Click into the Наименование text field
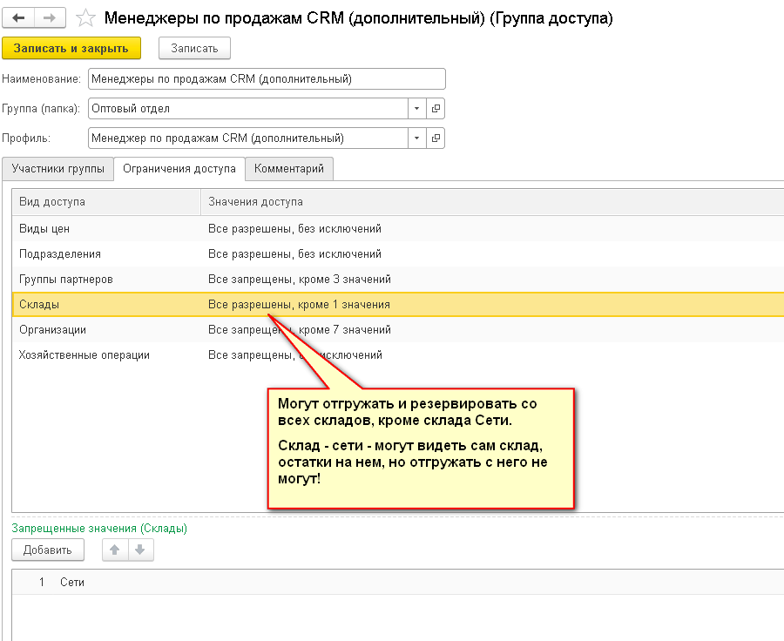The width and height of the screenshot is (784, 641). (267, 79)
